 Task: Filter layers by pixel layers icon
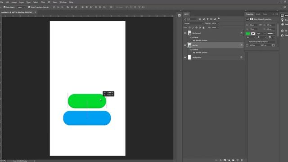pyautogui.click(x=200, y=19)
